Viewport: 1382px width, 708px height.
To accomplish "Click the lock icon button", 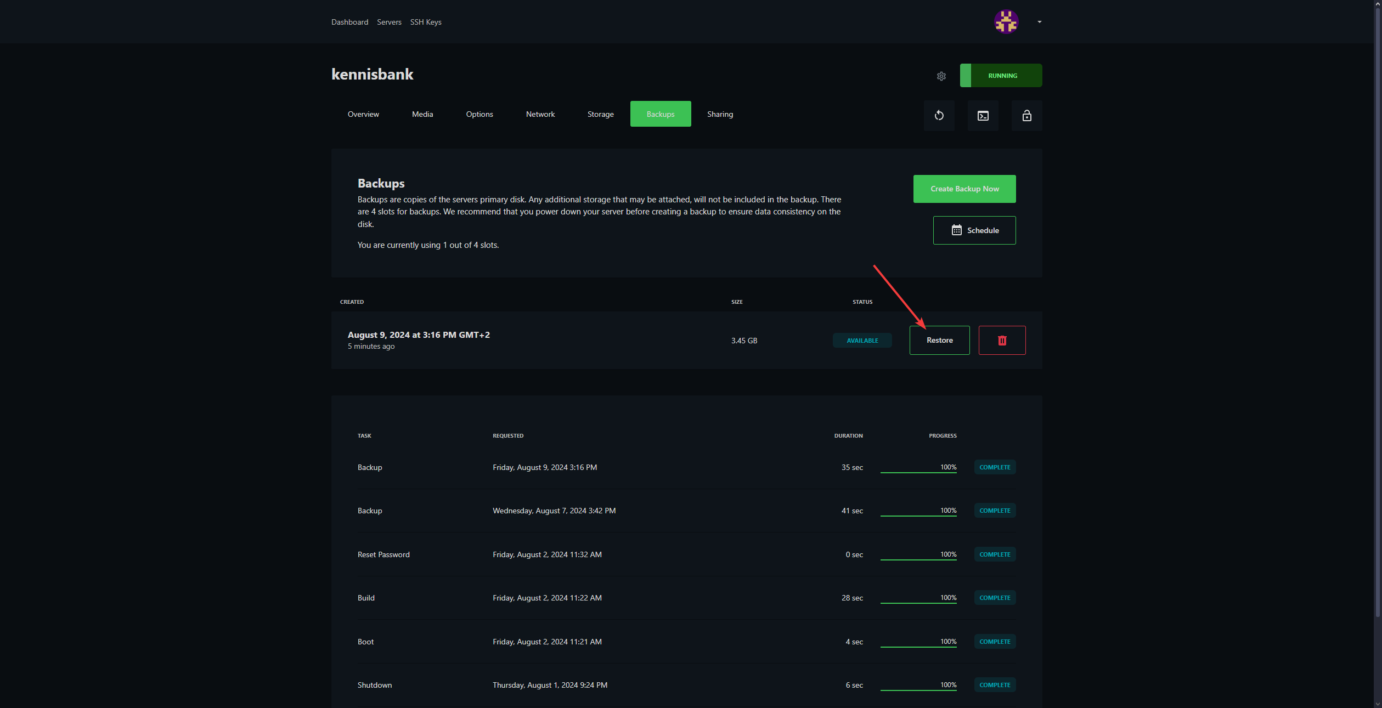I will (x=1026, y=116).
